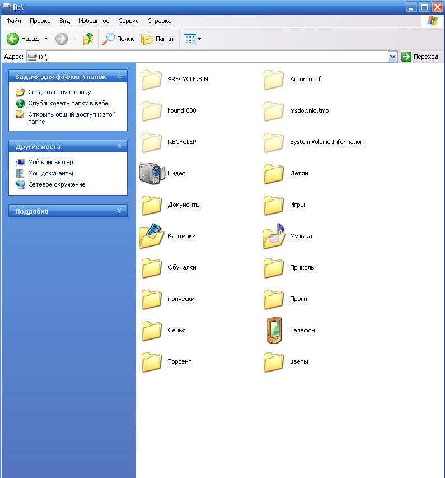This screenshot has width=445, height=478.
Task: Select the Приколы folder icon
Action: (x=274, y=268)
